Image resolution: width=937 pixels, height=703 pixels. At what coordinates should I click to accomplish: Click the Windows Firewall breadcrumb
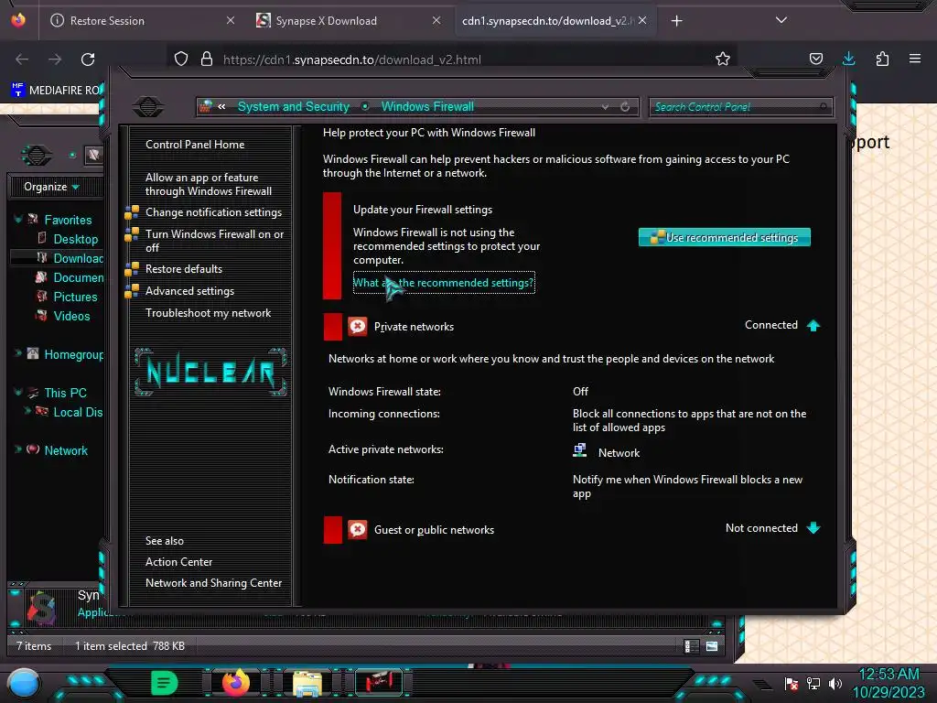(x=427, y=106)
